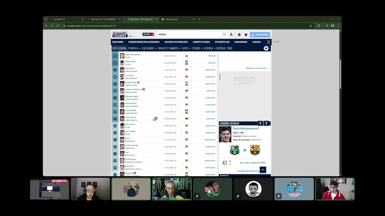Select the Foro tab

229,48
